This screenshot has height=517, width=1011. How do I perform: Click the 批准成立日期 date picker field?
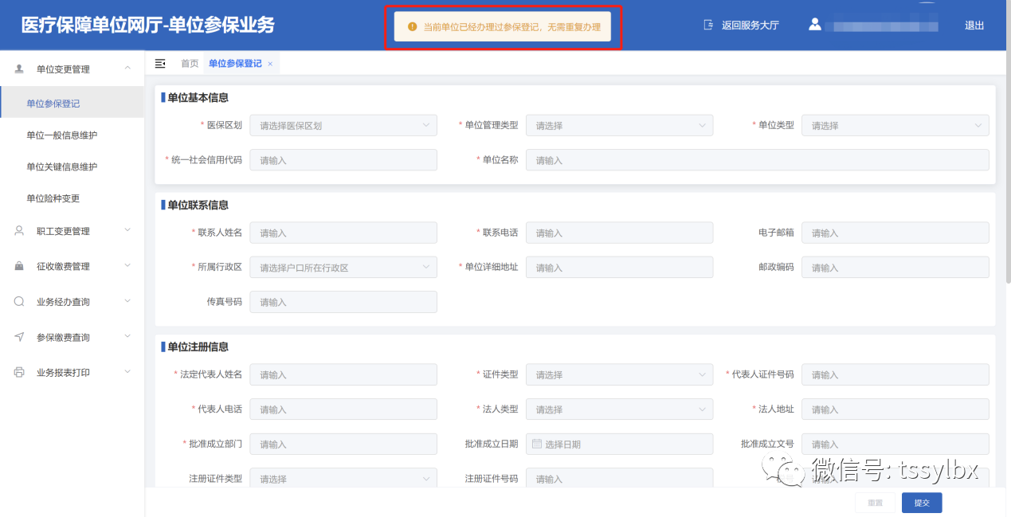619,444
